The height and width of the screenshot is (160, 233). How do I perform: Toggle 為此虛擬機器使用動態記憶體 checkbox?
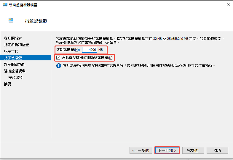pyautogui.click(x=58, y=58)
